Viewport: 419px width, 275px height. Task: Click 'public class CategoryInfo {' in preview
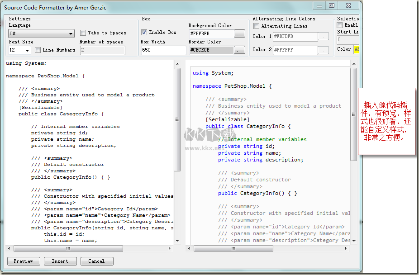[x=248, y=126]
